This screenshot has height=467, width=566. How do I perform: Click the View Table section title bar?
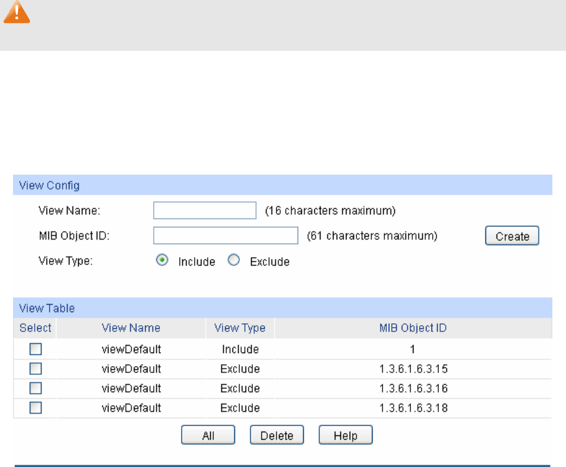coord(282,308)
